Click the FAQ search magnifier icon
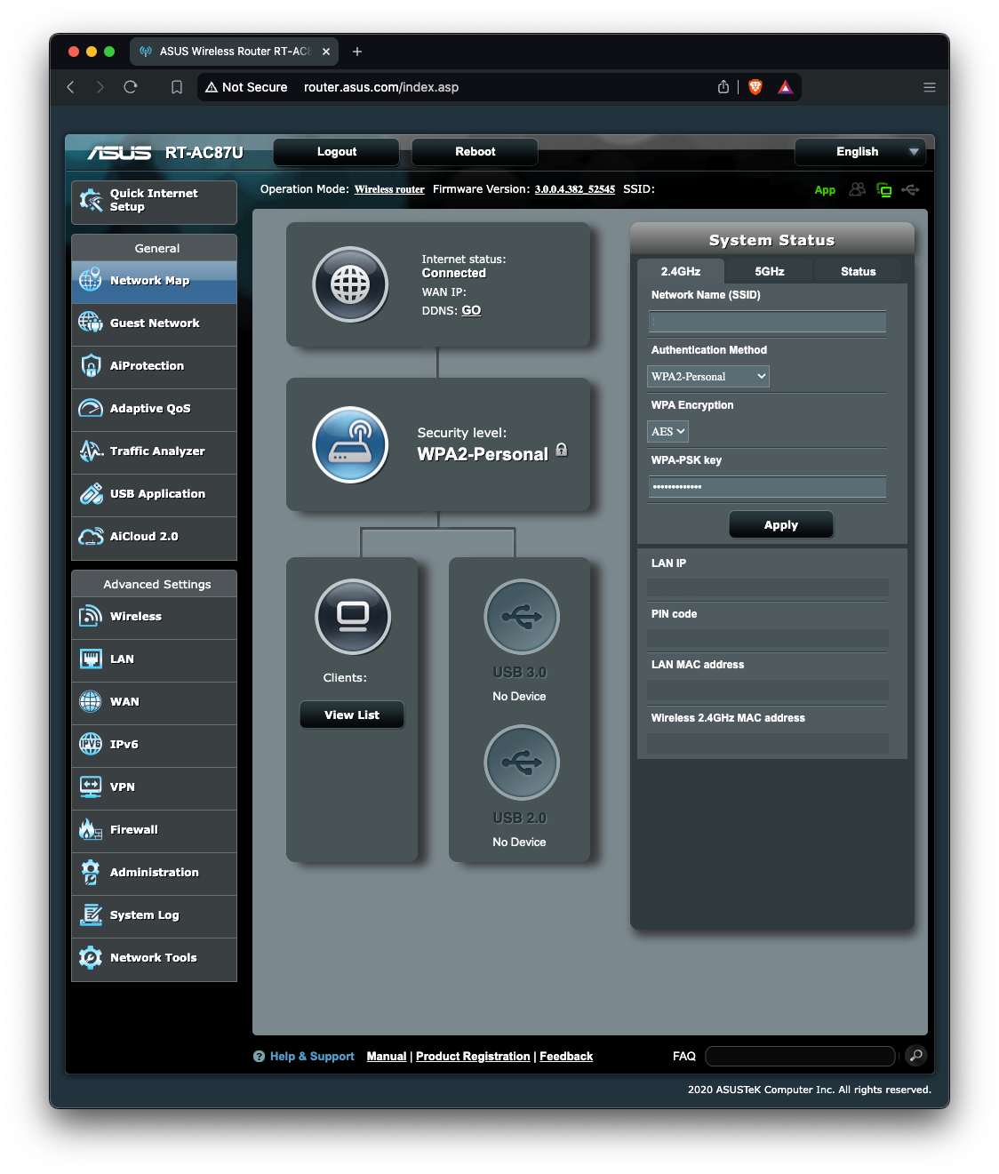999x1174 pixels. click(915, 1055)
